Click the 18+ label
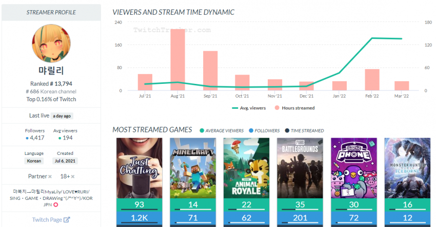Screen dimensions: 436x227 65,176
